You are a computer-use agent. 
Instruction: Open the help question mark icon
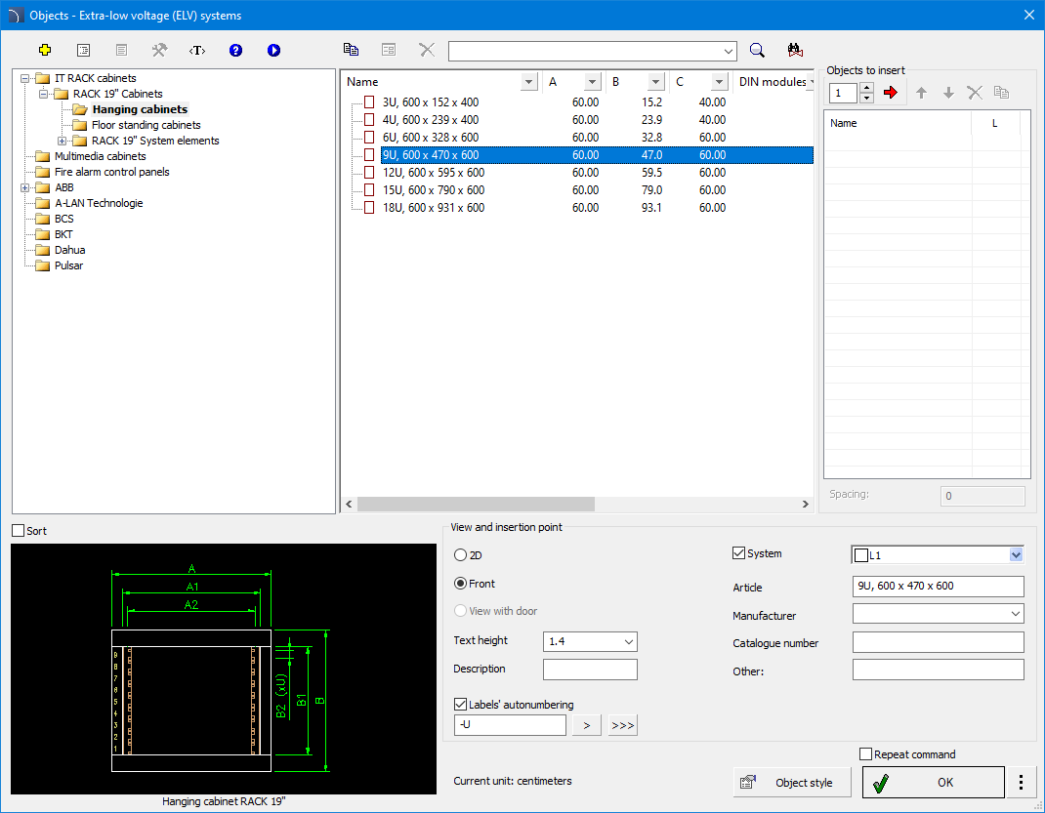[x=235, y=50]
